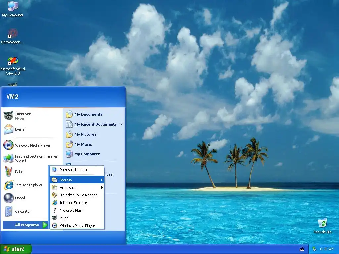Click the 8:35 AM taskbar clock
This screenshot has width=339, height=254.
point(327,249)
